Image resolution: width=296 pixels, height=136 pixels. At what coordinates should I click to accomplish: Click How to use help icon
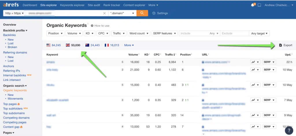pyautogui.click(x=92, y=26)
